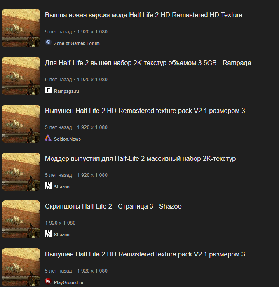The height and width of the screenshot is (287, 279).
Task: Open the link 'Вышла новая версия мода Half Life 2'
Action: click(x=147, y=15)
